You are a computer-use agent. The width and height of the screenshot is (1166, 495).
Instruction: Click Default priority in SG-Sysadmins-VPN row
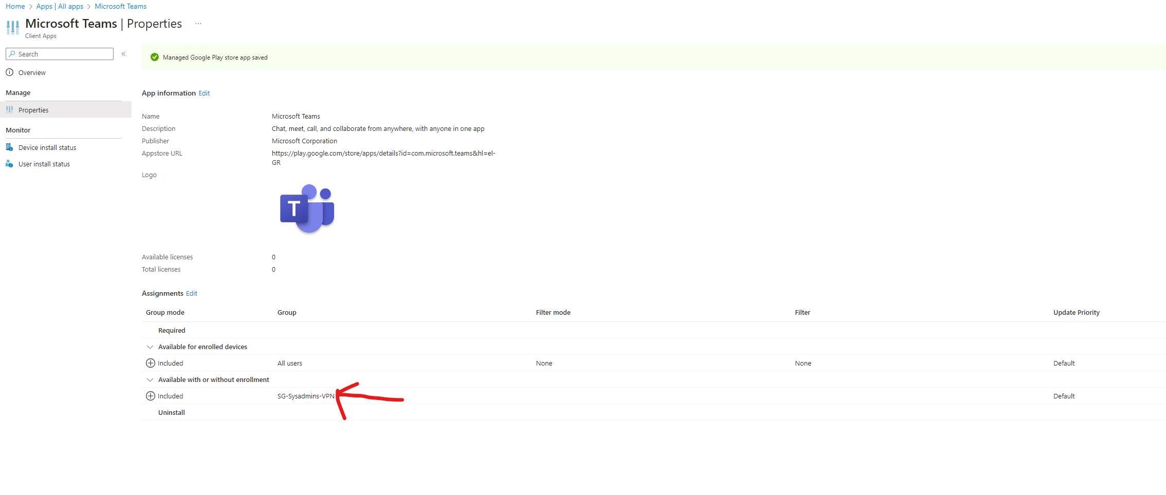1064,396
